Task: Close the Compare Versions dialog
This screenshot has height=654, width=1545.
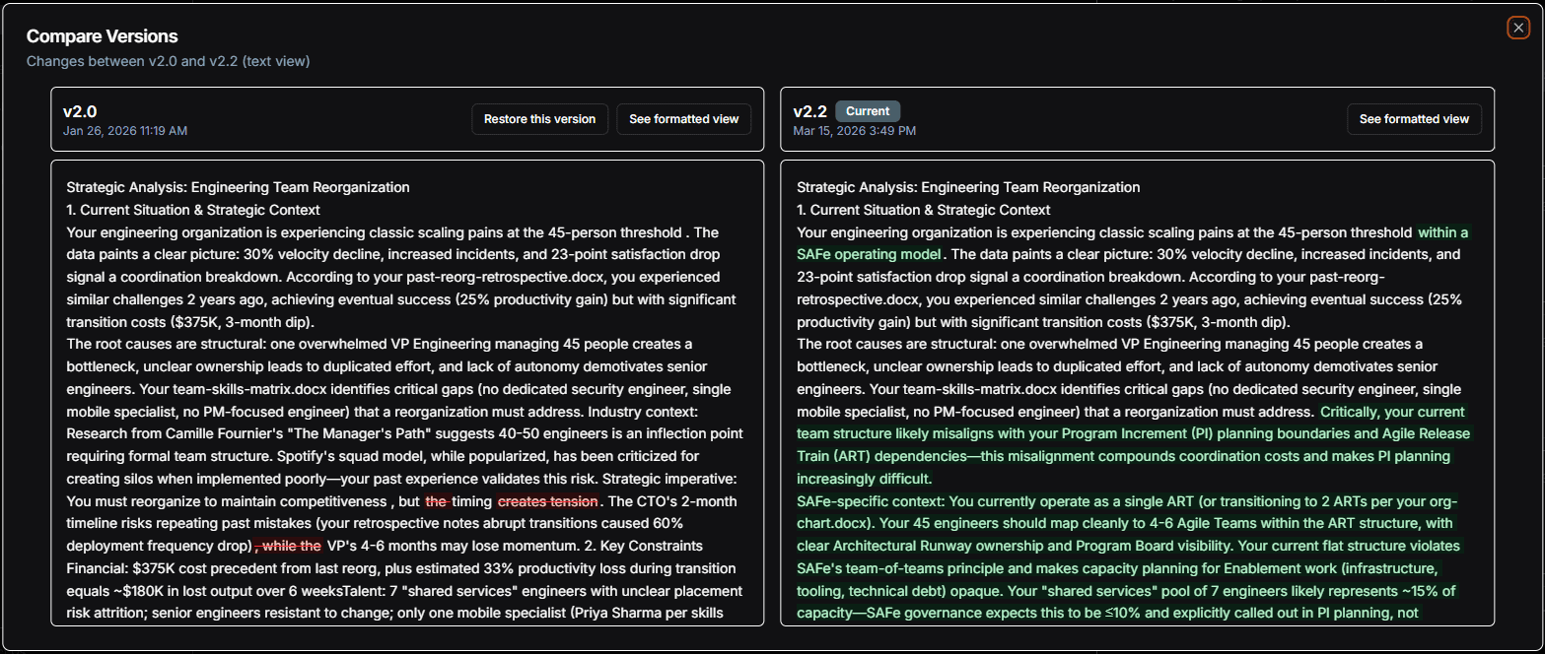Action: (x=1517, y=28)
